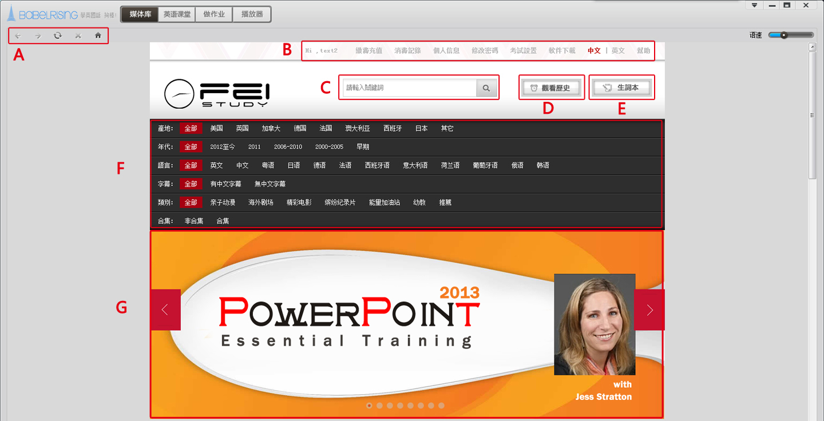
Task: Go back with the back arrow icon
Action: (x=18, y=35)
